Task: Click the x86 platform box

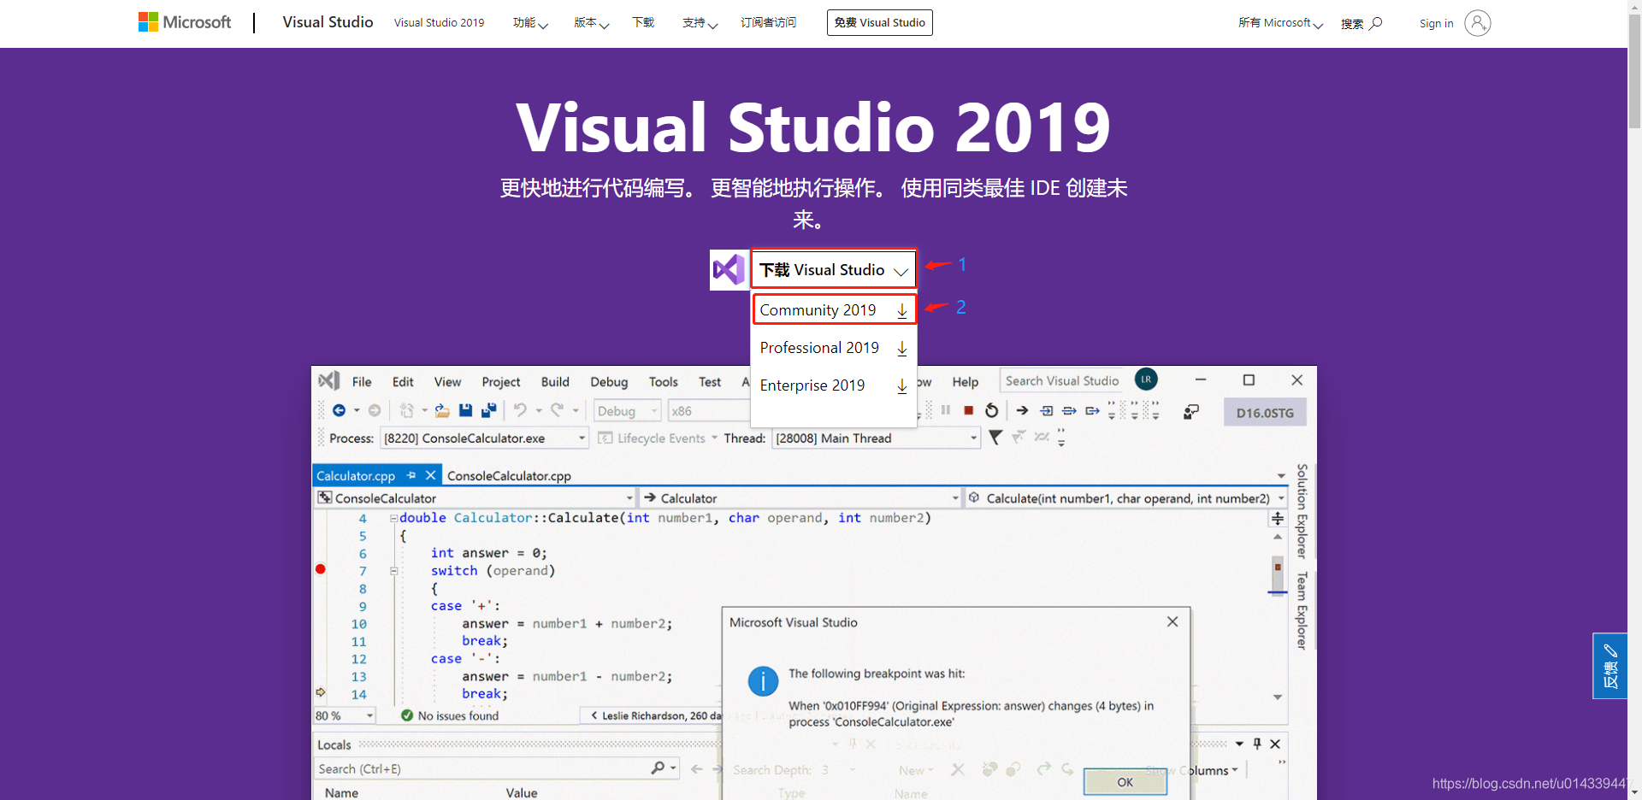Action: [708, 411]
